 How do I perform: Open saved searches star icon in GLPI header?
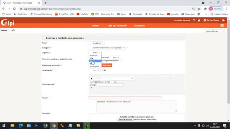point(199,20)
